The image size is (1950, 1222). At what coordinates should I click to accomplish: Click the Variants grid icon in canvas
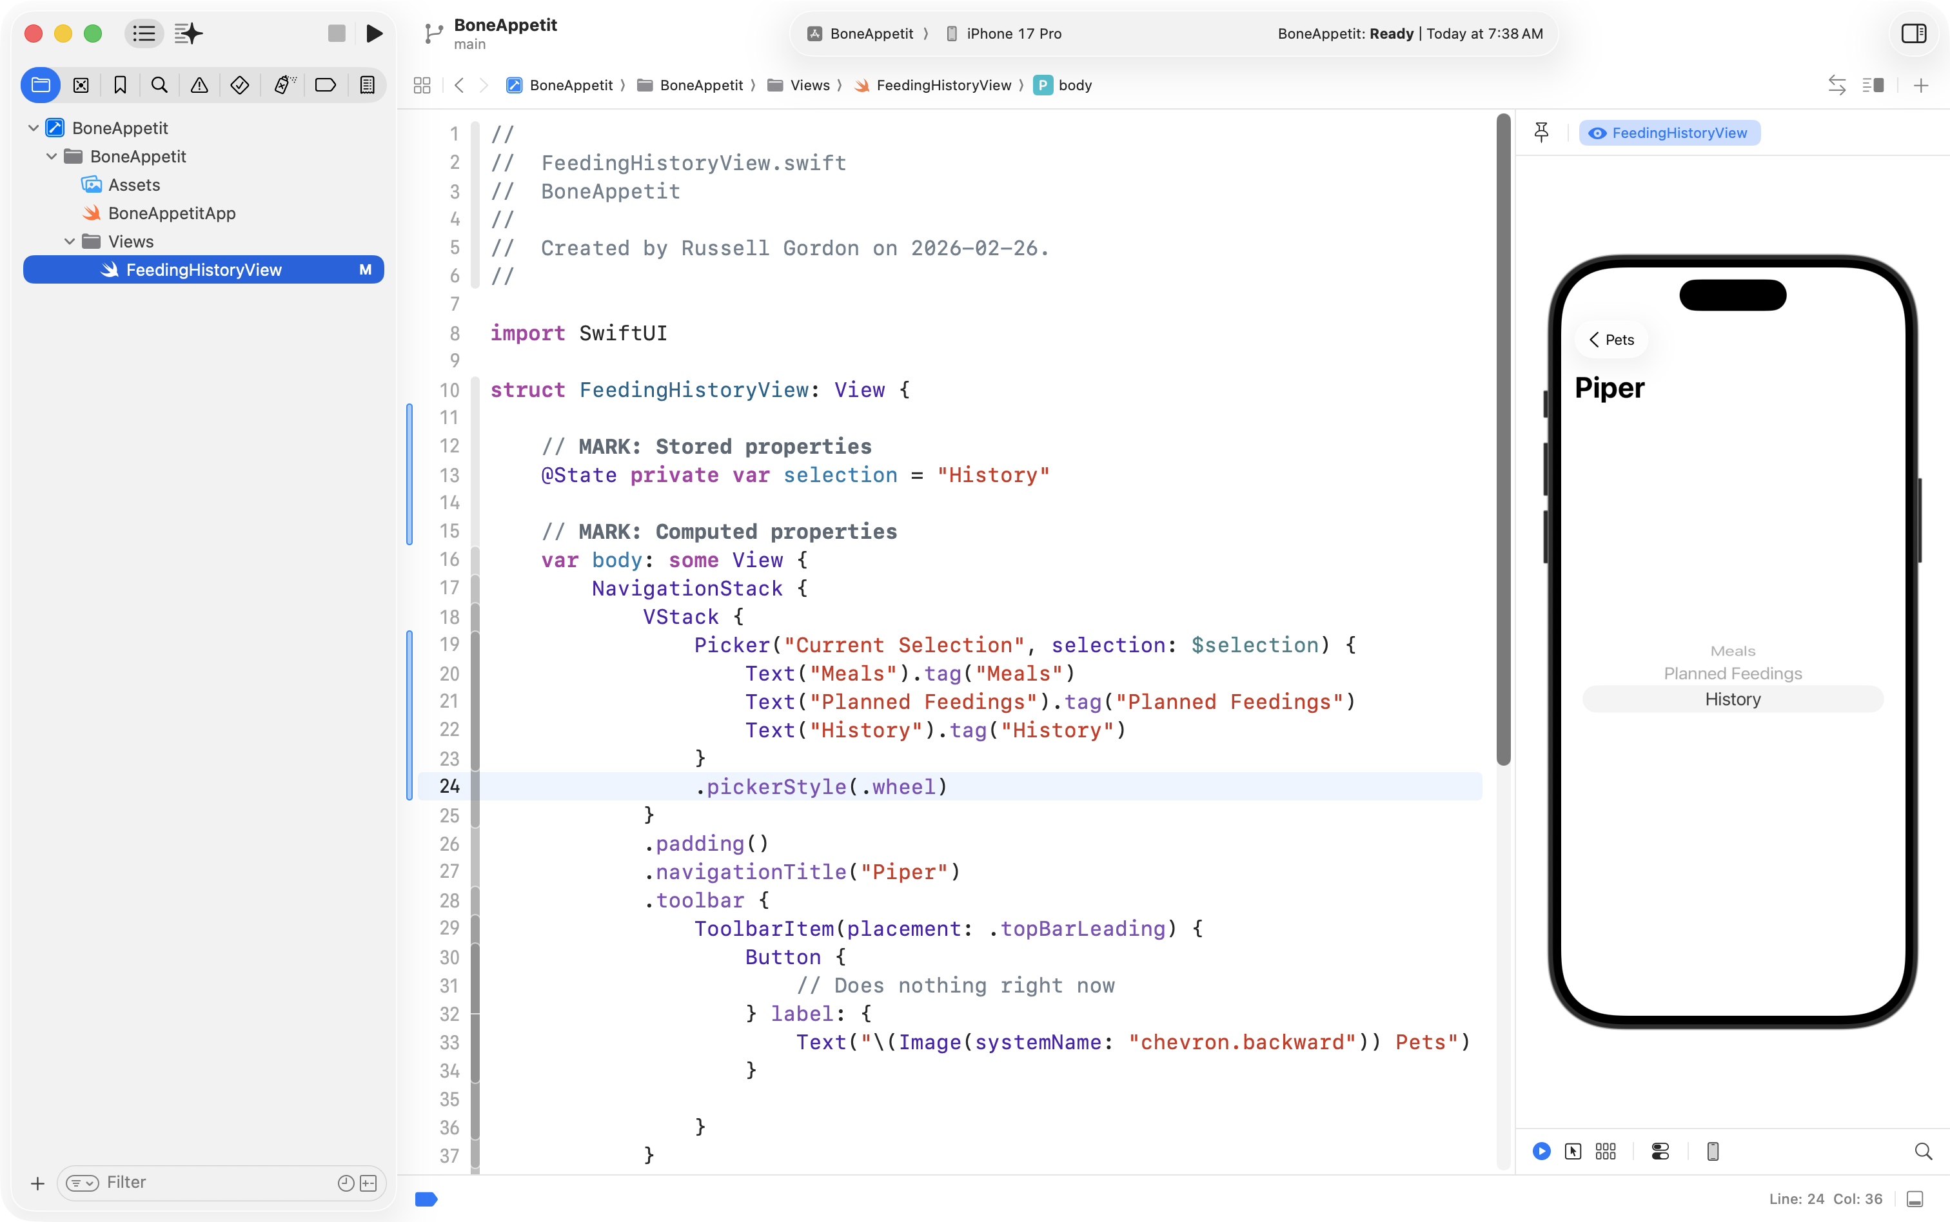point(1606,1151)
